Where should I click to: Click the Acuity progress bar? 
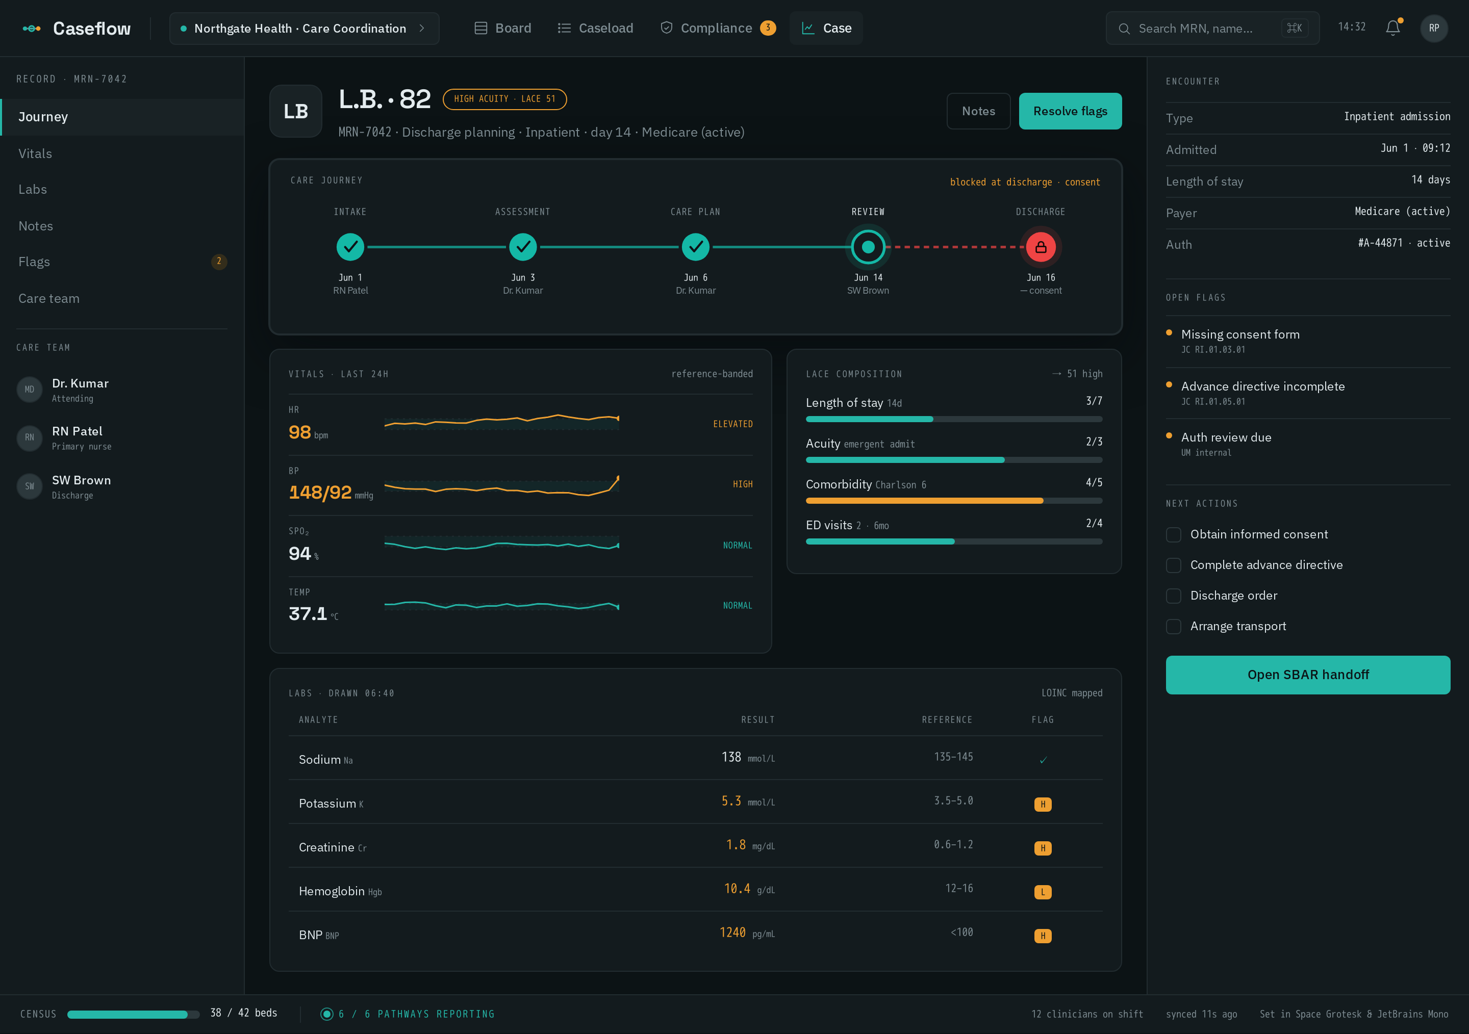pos(954,460)
